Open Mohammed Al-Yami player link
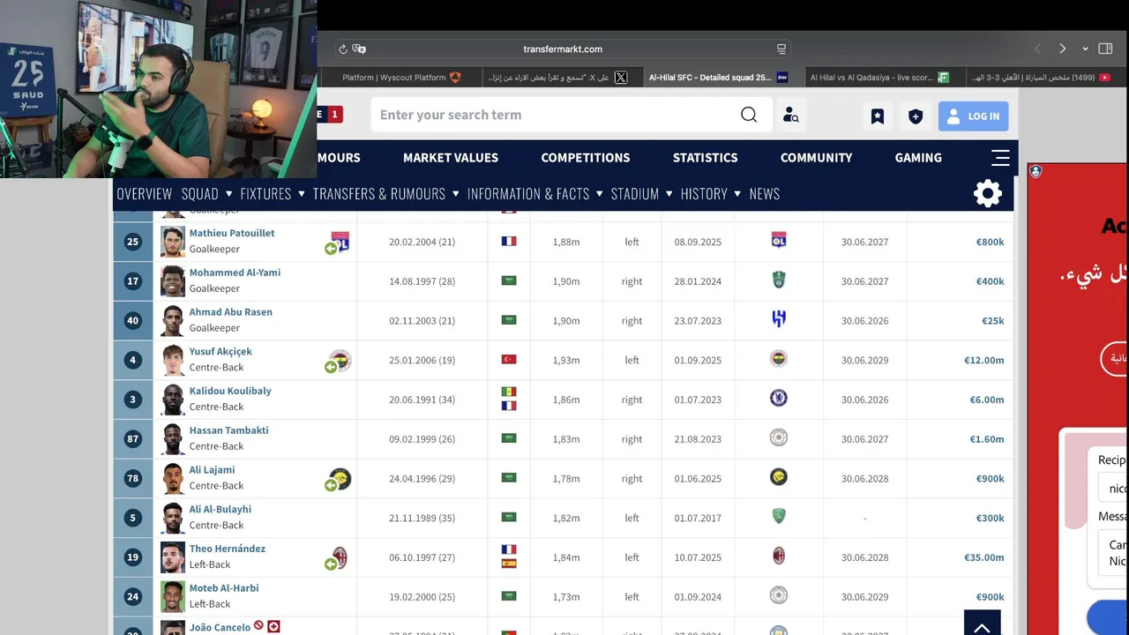This screenshot has width=1129, height=635. pyautogui.click(x=235, y=273)
